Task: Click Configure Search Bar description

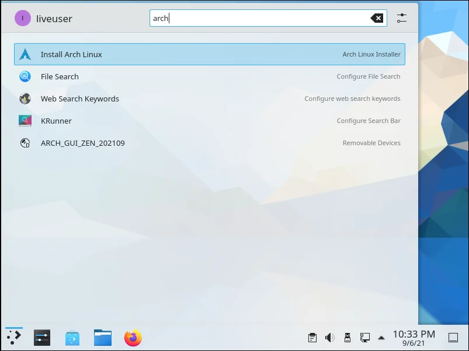Action: tap(369, 121)
